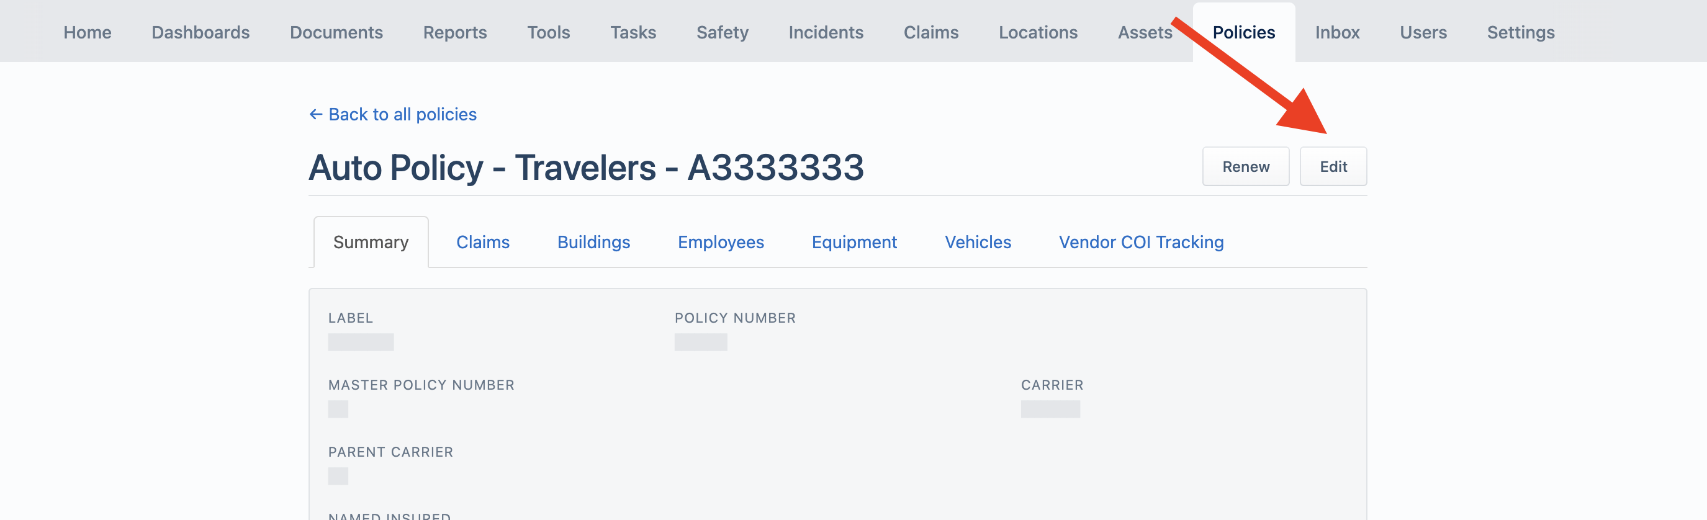
Task: Go to Tasks in the navigation bar
Action: (x=634, y=32)
